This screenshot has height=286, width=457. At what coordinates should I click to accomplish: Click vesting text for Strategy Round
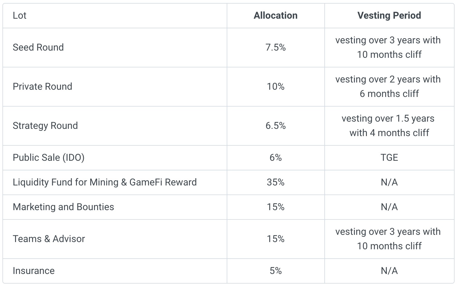pyautogui.click(x=389, y=126)
